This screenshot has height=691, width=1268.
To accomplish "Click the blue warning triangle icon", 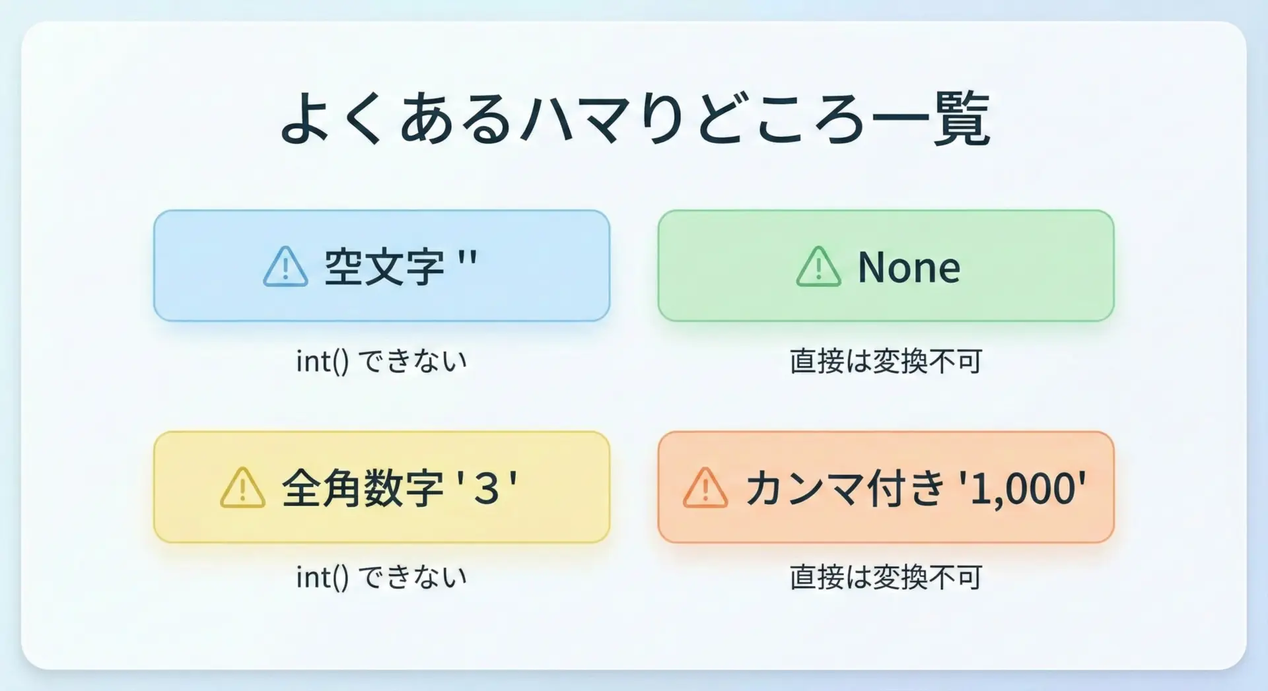I will (285, 267).
